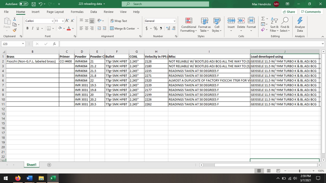Click the zoom slider handle
The width and height of the screenshot is (326, 183).
(x=300, y=171)
